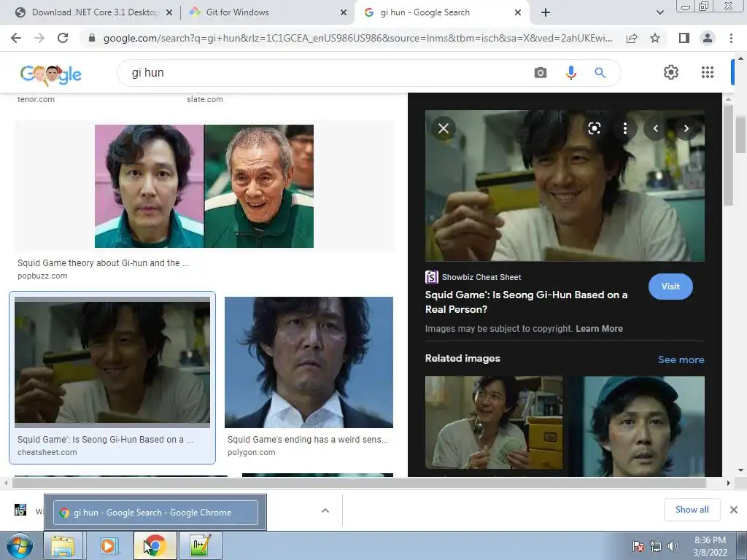Bookmark this page with the star icon

[655, 38]
